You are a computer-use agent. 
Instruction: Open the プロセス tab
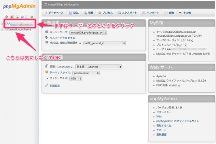coord(106,13)
